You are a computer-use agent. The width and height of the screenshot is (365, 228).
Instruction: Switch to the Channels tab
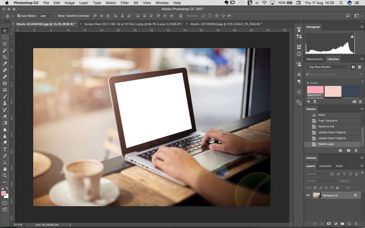[x=325, y=166]
